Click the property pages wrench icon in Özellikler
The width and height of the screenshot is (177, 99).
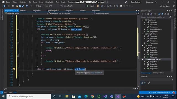tap(149, 83)
